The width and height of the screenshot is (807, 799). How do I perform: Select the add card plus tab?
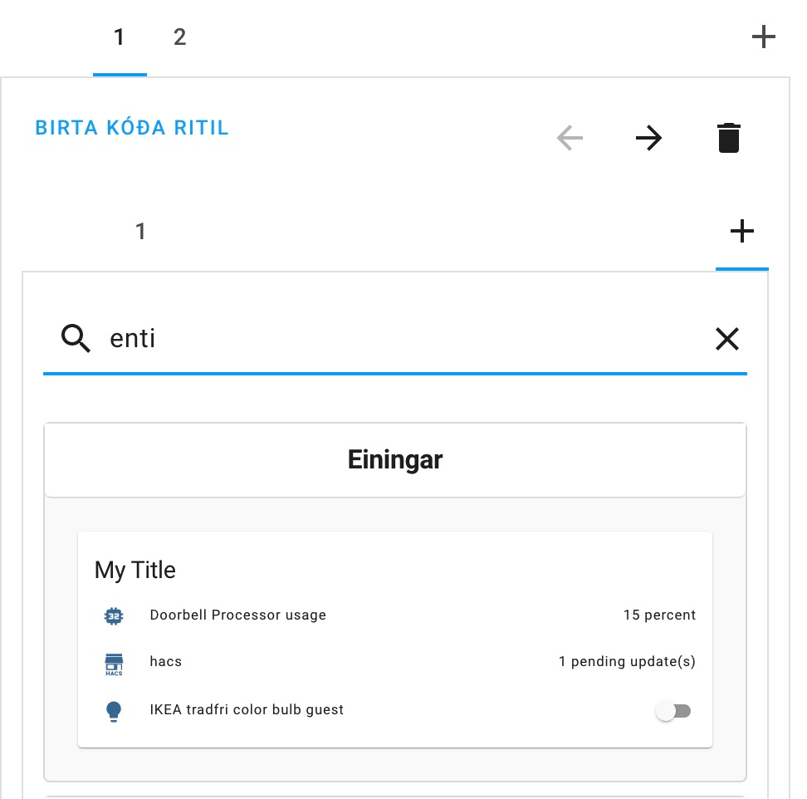click(741, 232)
